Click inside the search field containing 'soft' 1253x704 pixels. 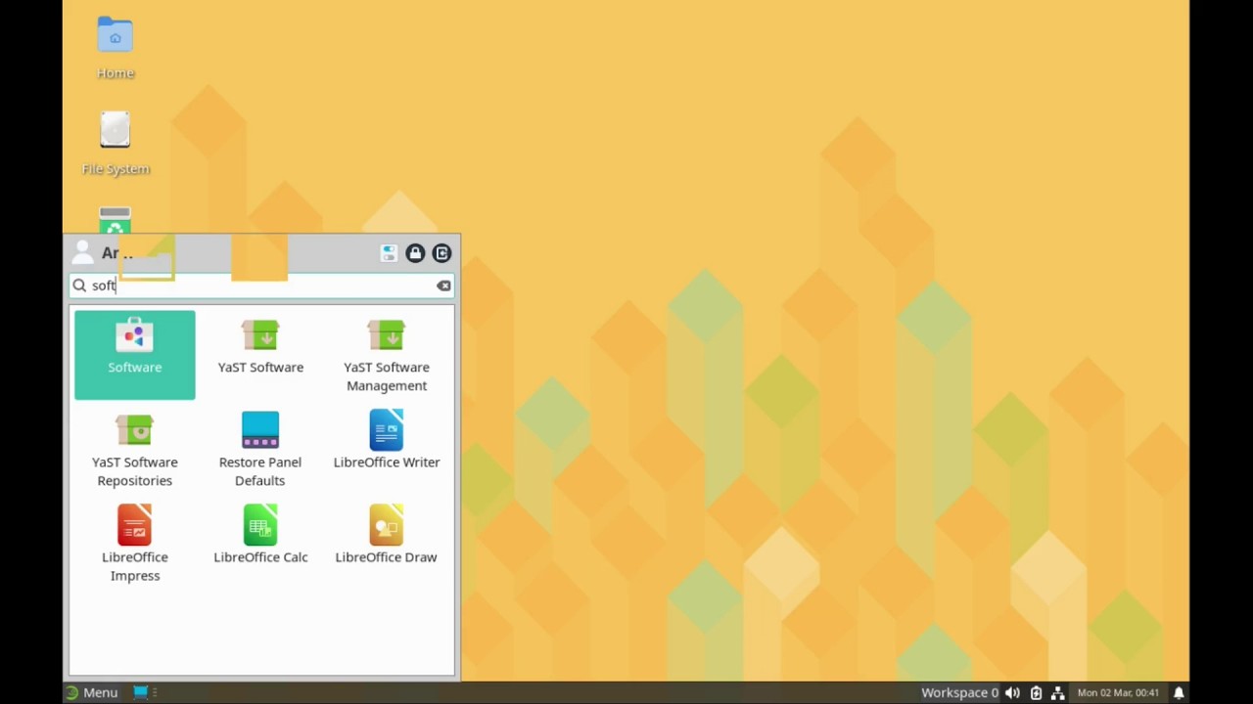[x=261, y=286]
